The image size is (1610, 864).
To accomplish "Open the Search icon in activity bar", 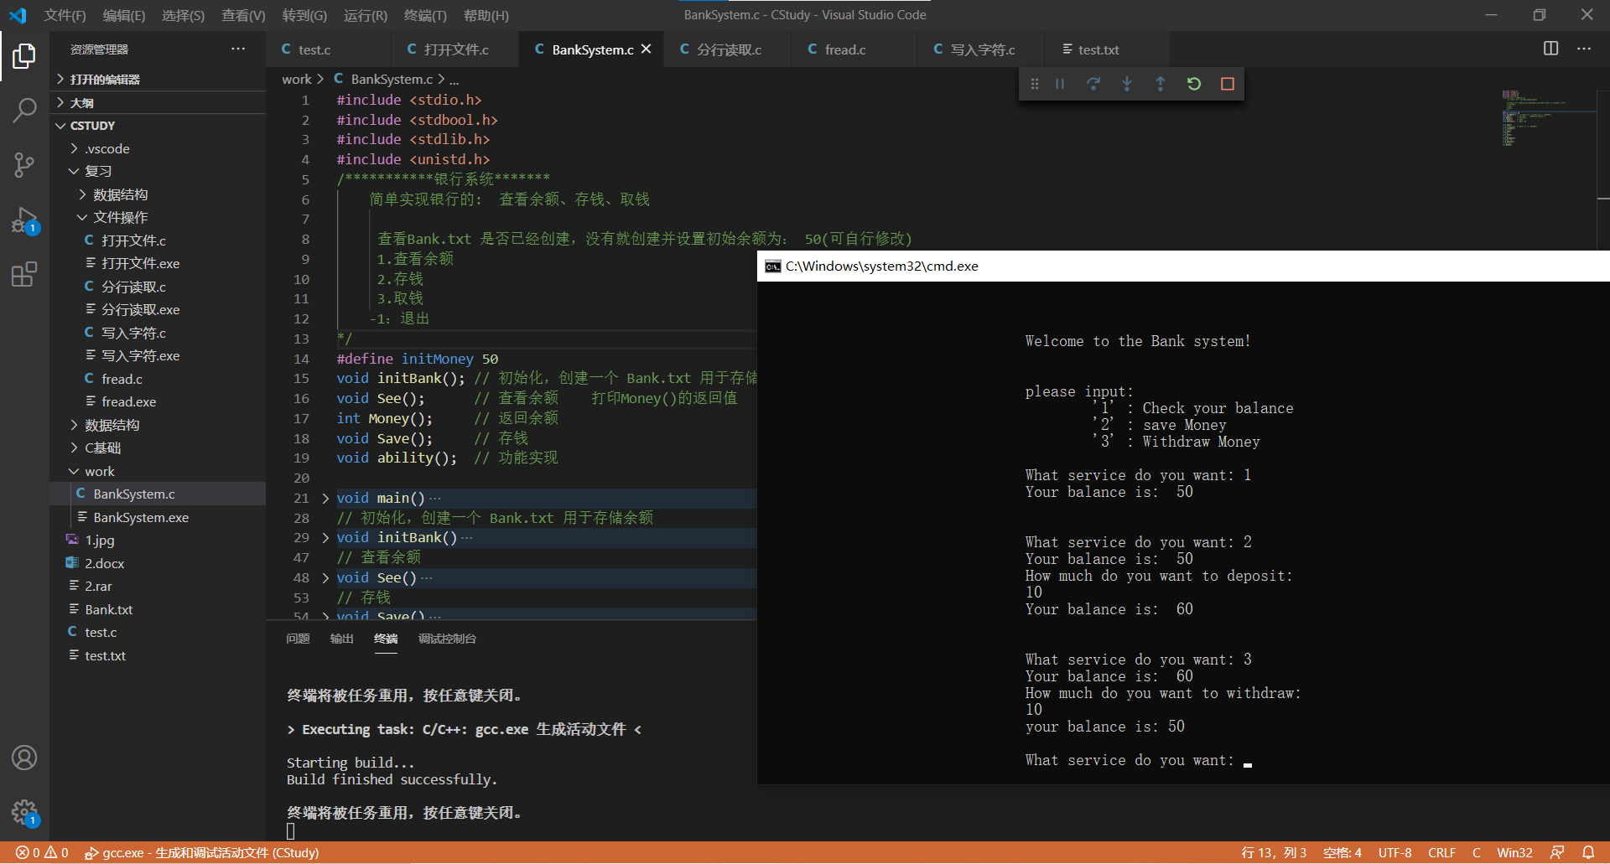I will point(24,110).
